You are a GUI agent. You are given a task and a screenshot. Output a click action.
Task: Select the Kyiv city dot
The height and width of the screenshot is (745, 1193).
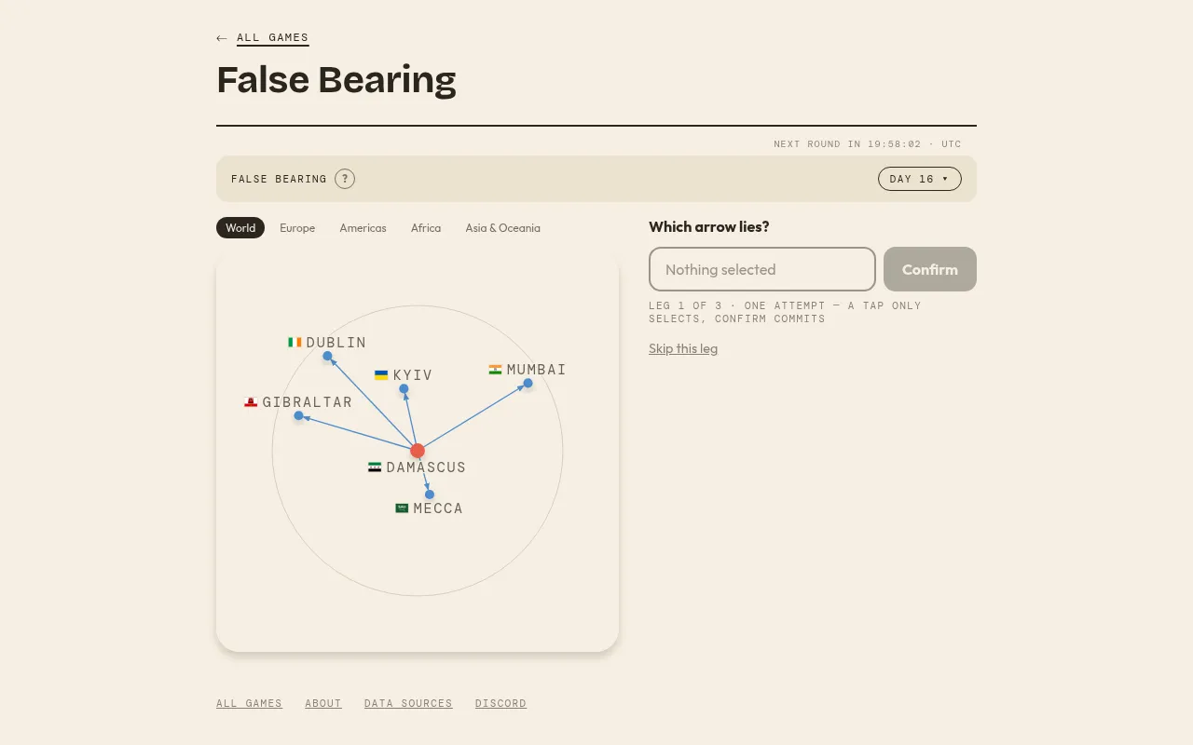pyautogui.click(x=404, y=388)
